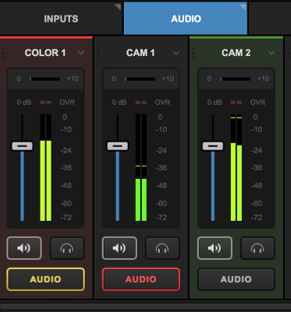Click the CAM 2 channel title

[x=236, y=53]
